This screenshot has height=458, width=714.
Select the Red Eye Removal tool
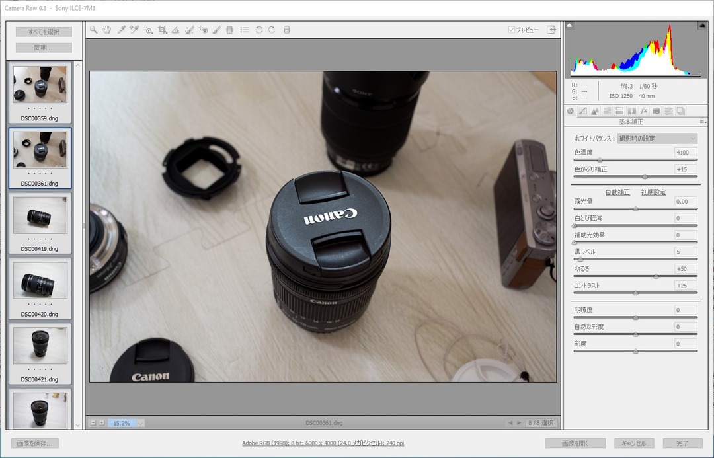tap(204, 30)
